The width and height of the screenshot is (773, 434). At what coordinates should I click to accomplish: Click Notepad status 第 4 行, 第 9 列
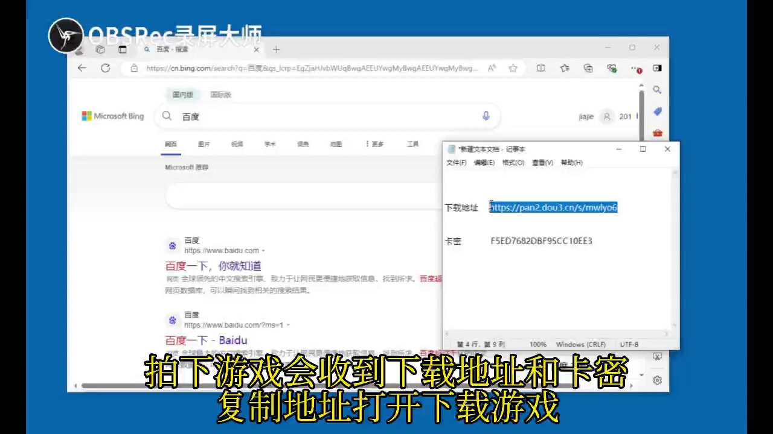tap(481, 344)
